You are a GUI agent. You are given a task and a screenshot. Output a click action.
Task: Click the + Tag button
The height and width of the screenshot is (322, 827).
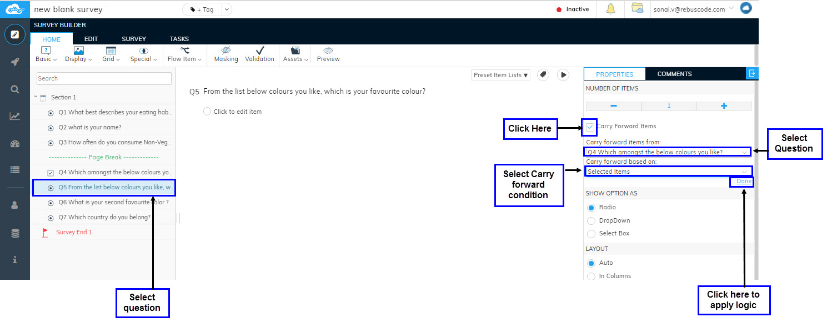point(202,9)
